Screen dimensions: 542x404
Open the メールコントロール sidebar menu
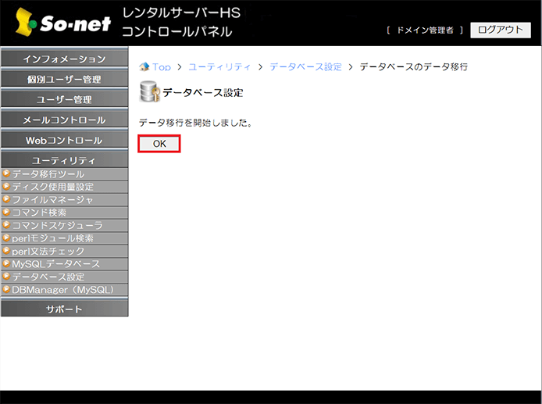[x=64, y=120]
